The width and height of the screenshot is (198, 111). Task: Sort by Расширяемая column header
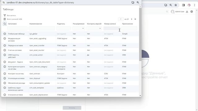(79, 24)
